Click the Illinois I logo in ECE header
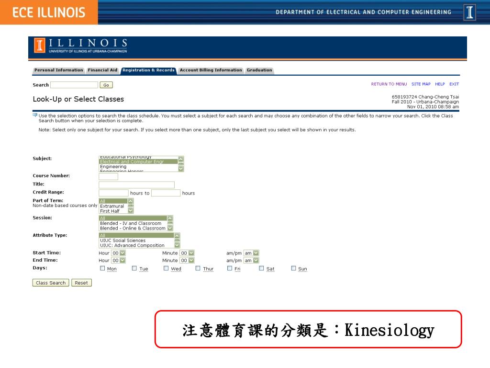Image resolution: width=490 pixels, height=368 pixels. (470, 12)
